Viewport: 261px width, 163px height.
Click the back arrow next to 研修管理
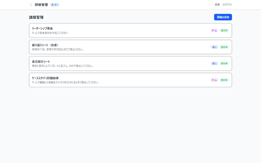click(x=31, y=5)
